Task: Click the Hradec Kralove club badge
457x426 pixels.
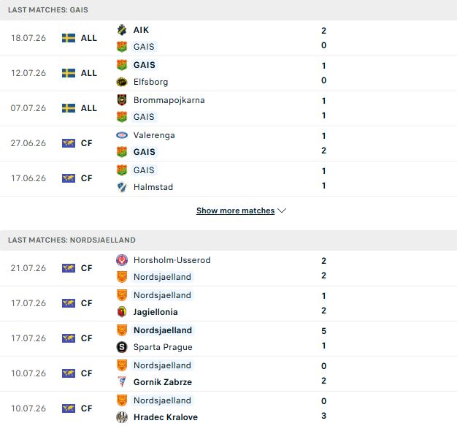Action: [122, 417]
